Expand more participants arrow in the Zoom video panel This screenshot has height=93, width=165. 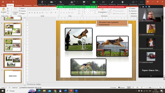[x=151, y=76]
